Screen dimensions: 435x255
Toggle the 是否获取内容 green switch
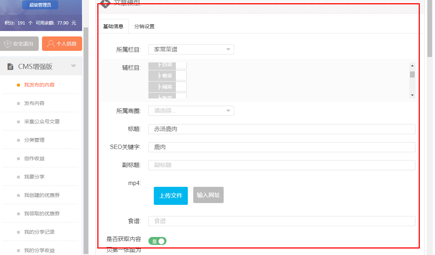[157, 241]
